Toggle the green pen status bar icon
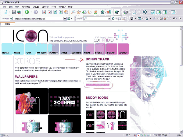Screen dimensions: 183x137 [145, 135]
